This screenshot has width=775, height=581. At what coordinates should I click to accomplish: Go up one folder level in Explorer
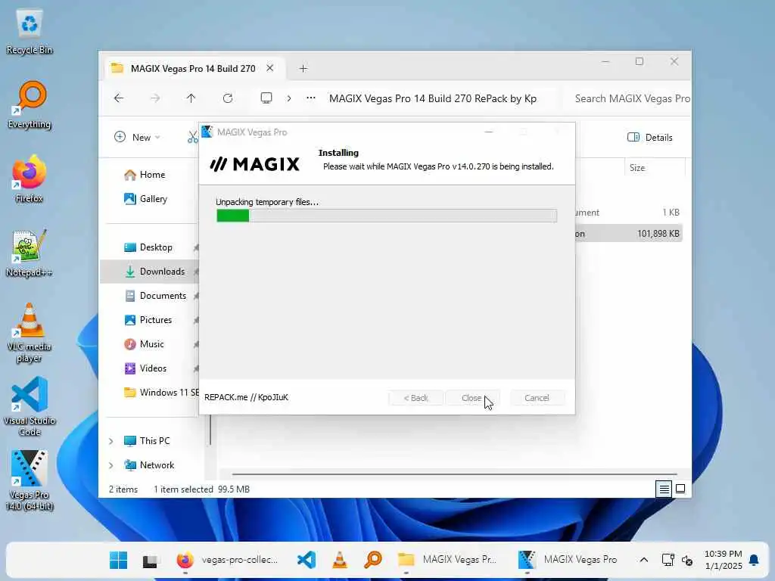point(191,98)
